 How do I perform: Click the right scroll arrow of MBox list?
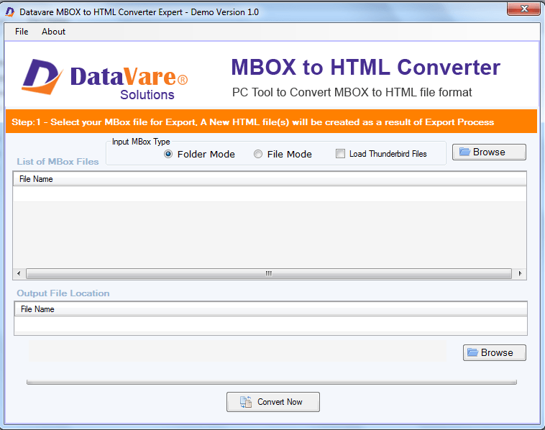pyautogui.click(x=520, y=273)
